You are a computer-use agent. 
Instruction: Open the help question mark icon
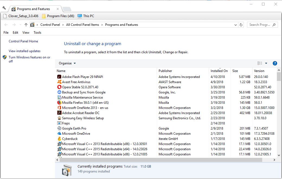[275, 63]
